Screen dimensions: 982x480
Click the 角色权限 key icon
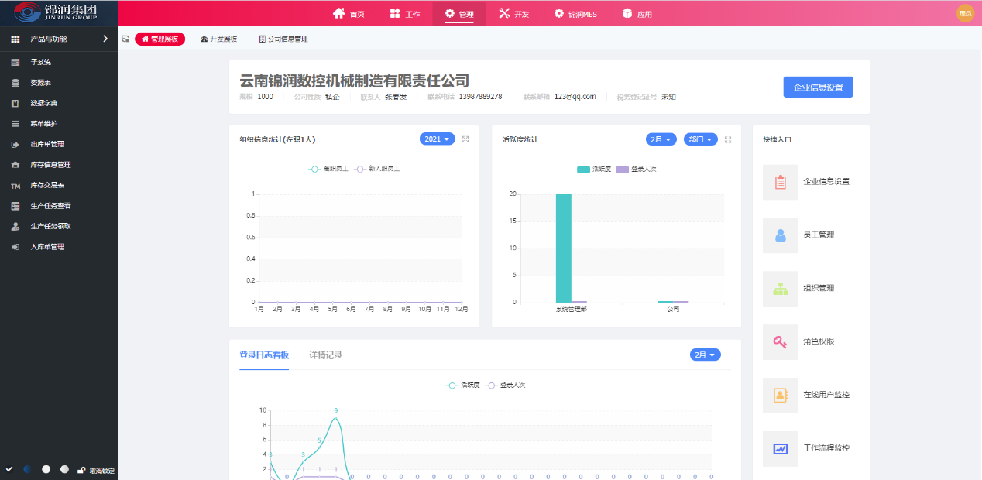click(780, 341)
